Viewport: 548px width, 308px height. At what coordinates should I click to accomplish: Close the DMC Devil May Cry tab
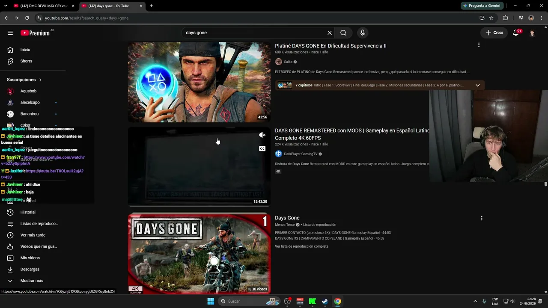tap(73, 6)
